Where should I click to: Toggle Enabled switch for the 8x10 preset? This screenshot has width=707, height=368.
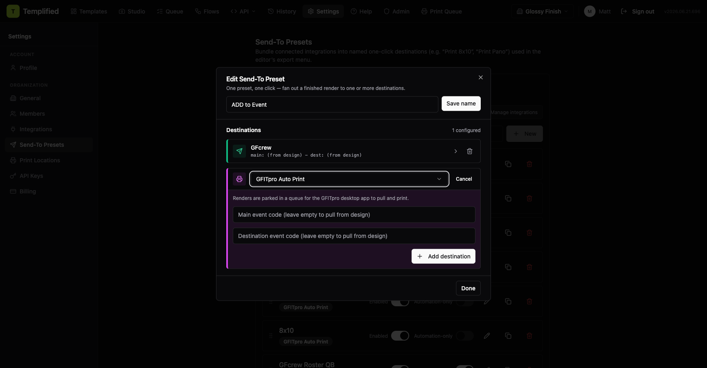[400, 336]
